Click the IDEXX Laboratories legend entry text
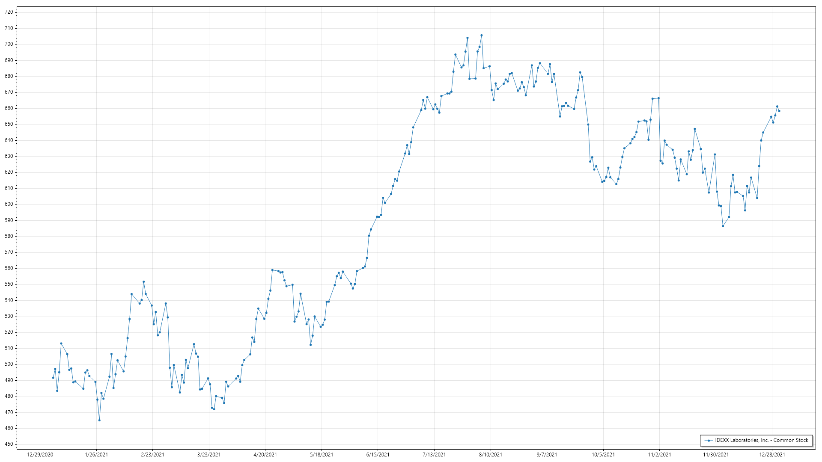 click(x=762, y=440)
